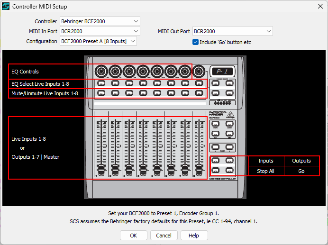Click the Store function button on controller
The height and width of the screenshot is (245, 328).
click(216, 124)
